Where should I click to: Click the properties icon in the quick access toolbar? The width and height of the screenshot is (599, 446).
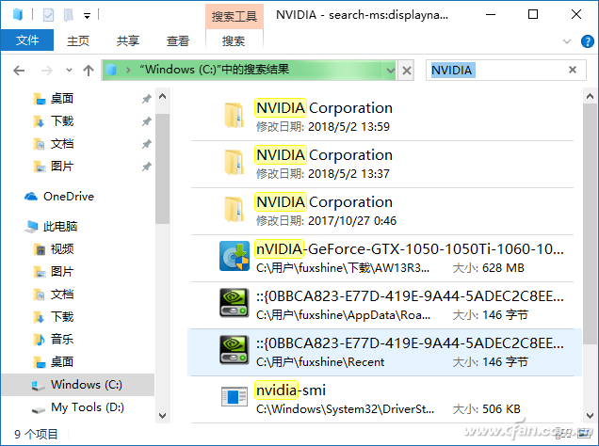pos(49,15)
